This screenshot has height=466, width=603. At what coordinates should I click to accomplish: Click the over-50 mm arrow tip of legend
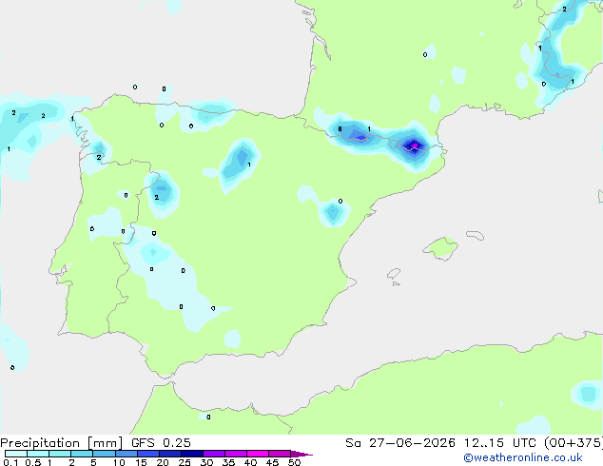[301, 454]
